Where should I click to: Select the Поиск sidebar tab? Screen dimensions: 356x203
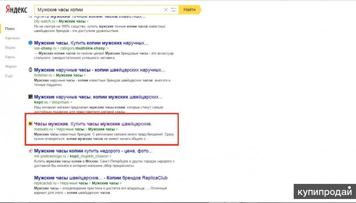pos(10,28)
